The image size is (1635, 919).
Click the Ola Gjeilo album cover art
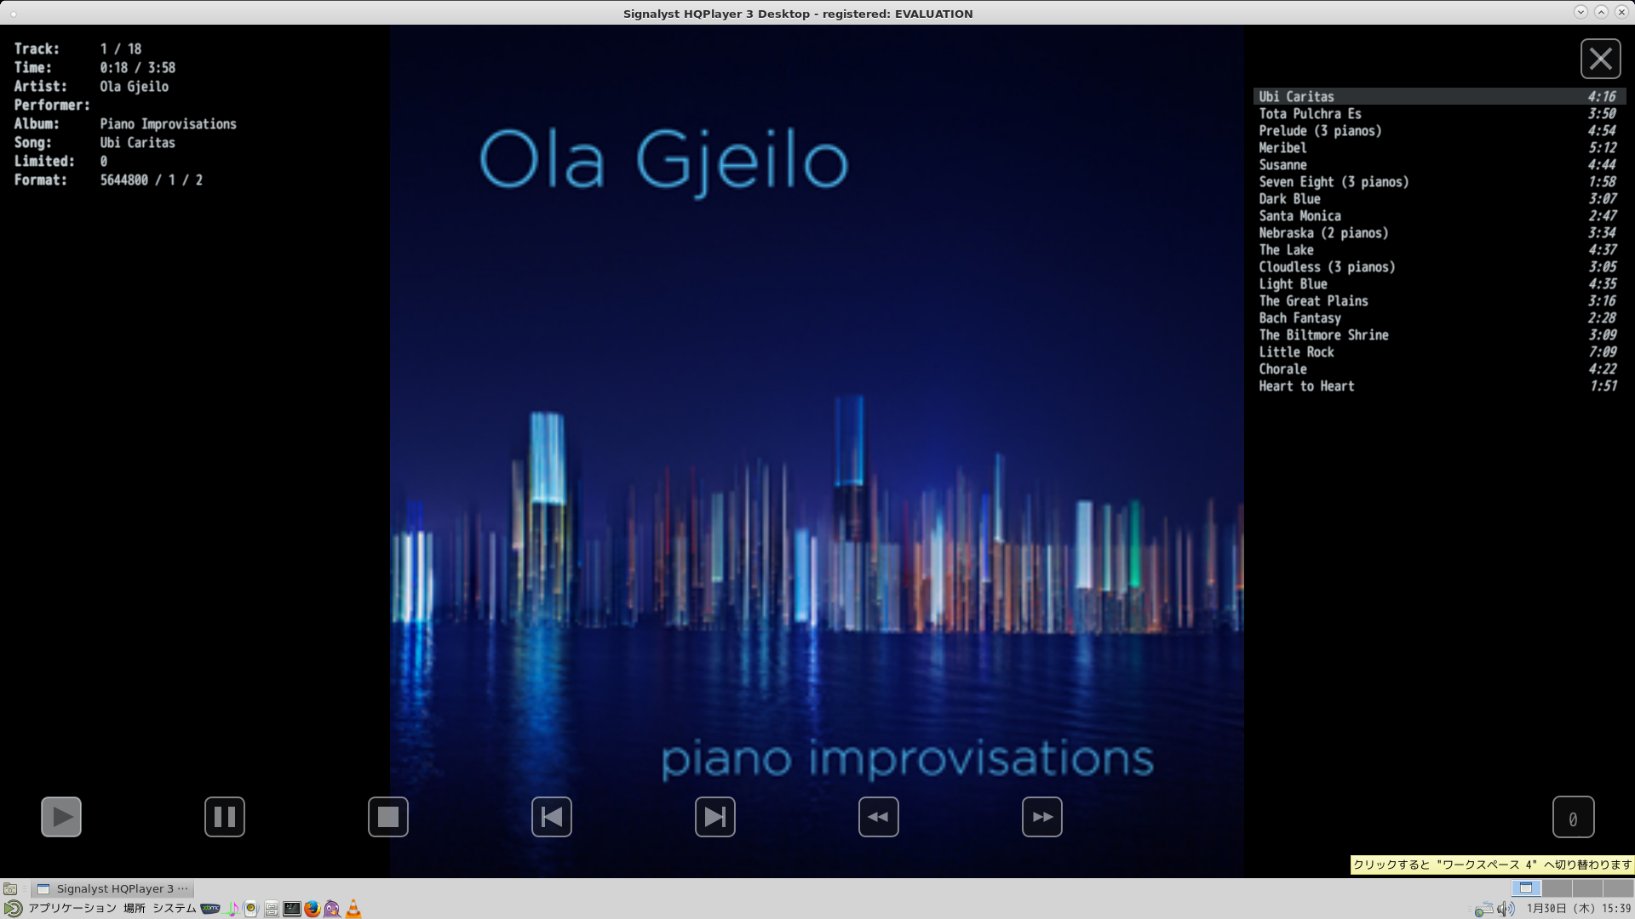tap(817, 451)
